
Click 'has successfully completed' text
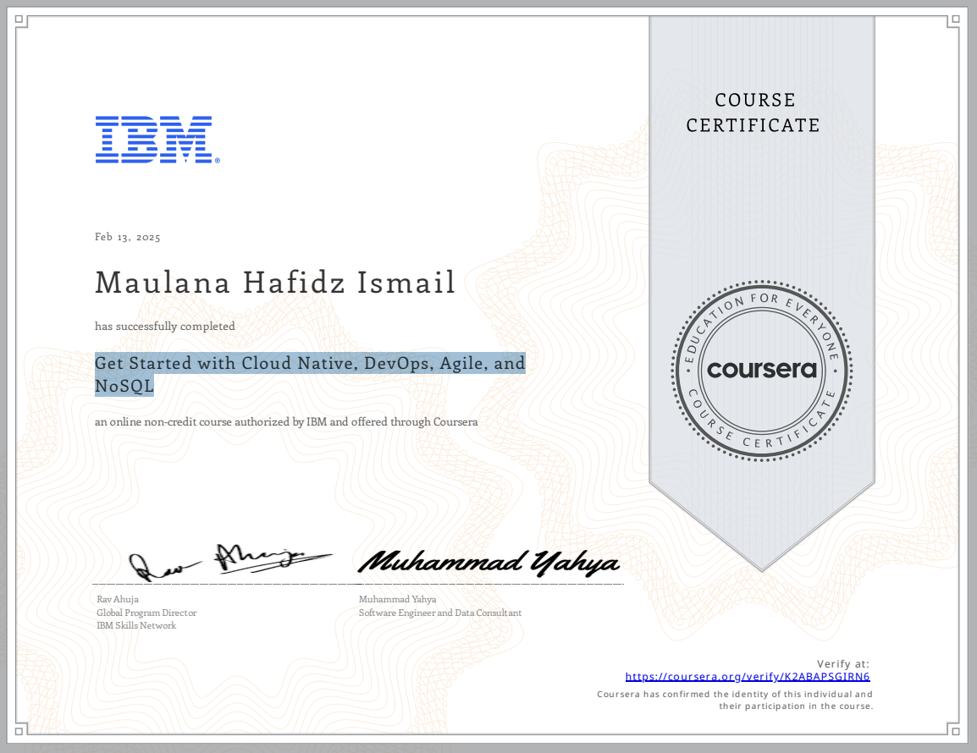click(x=164, y=327)
